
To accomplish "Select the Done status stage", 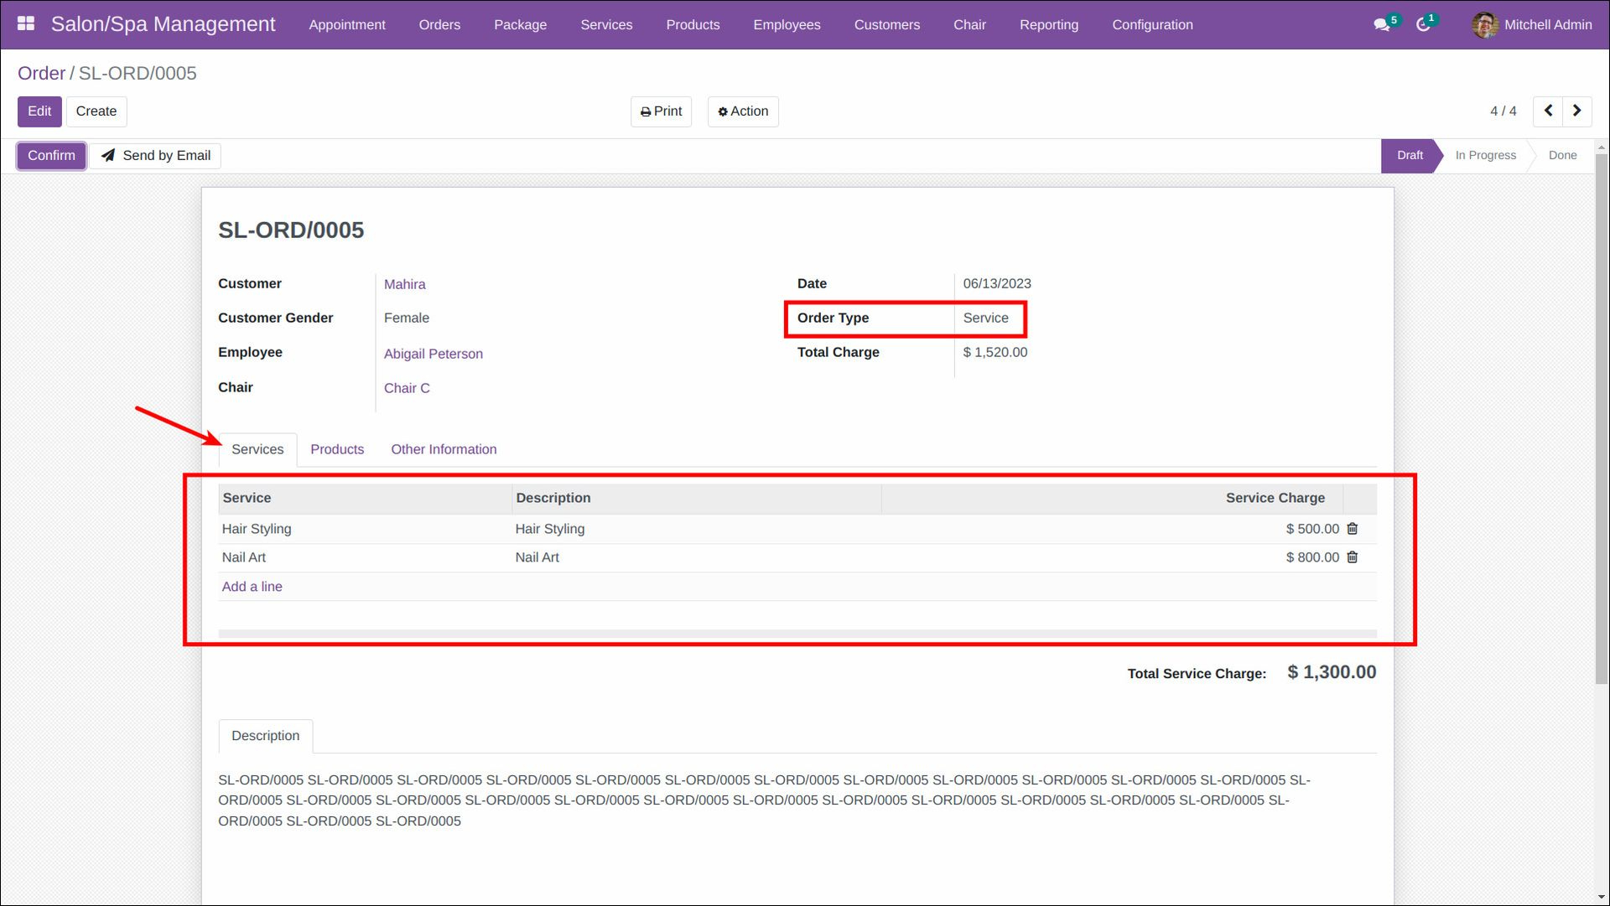I will tap(1562, 156).
